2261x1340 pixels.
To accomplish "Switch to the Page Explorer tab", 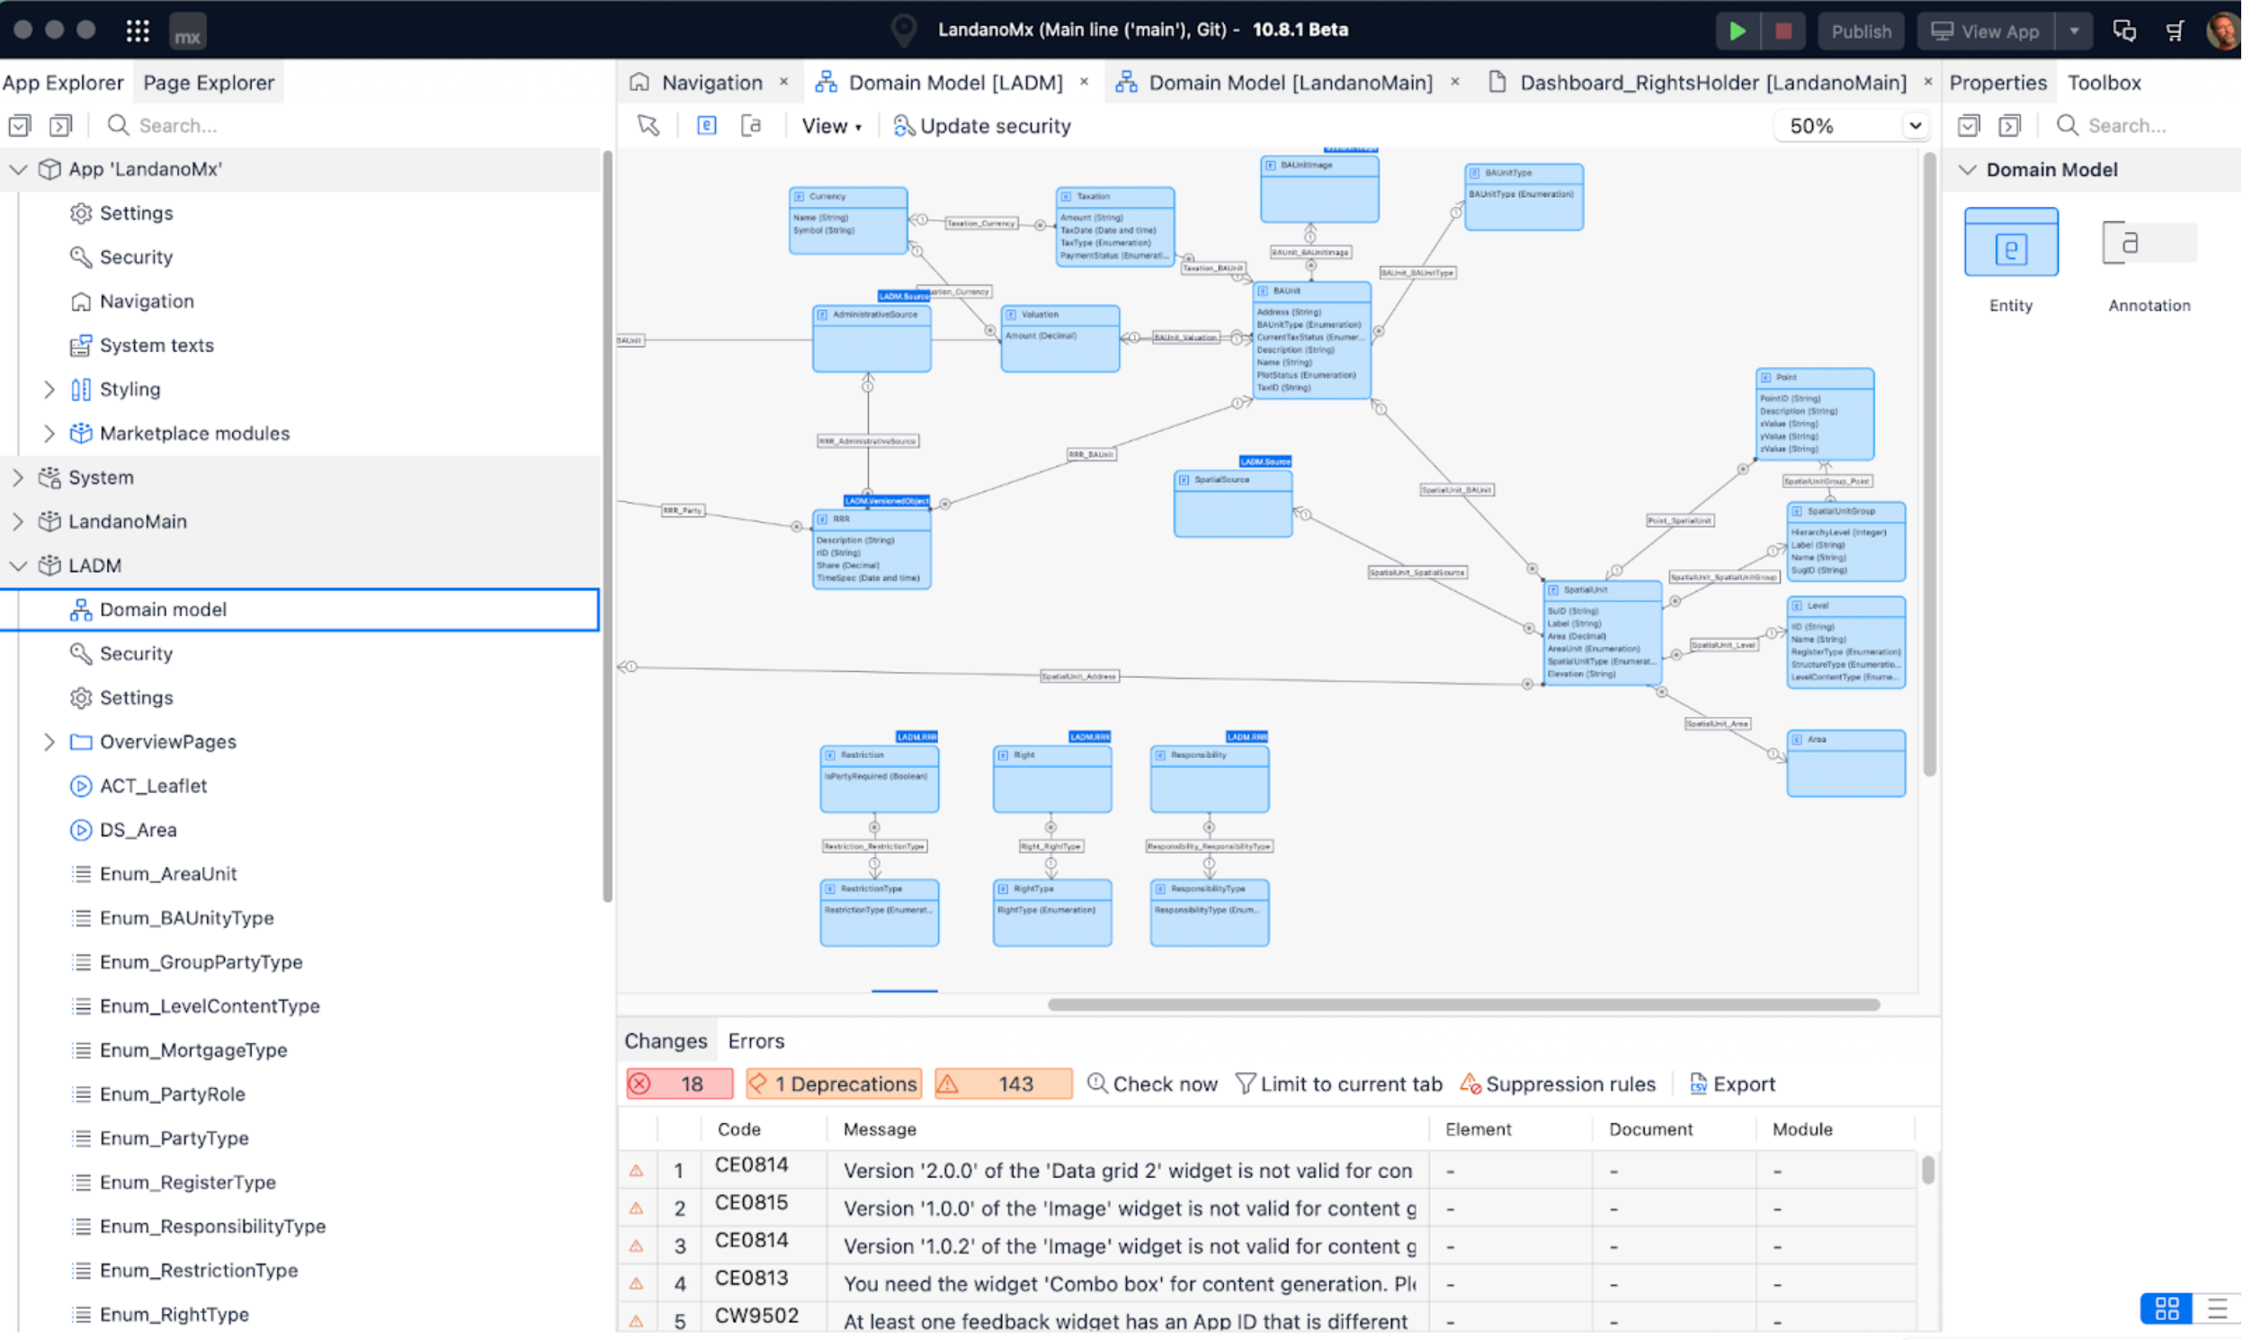I will click(x=209, y=82).
